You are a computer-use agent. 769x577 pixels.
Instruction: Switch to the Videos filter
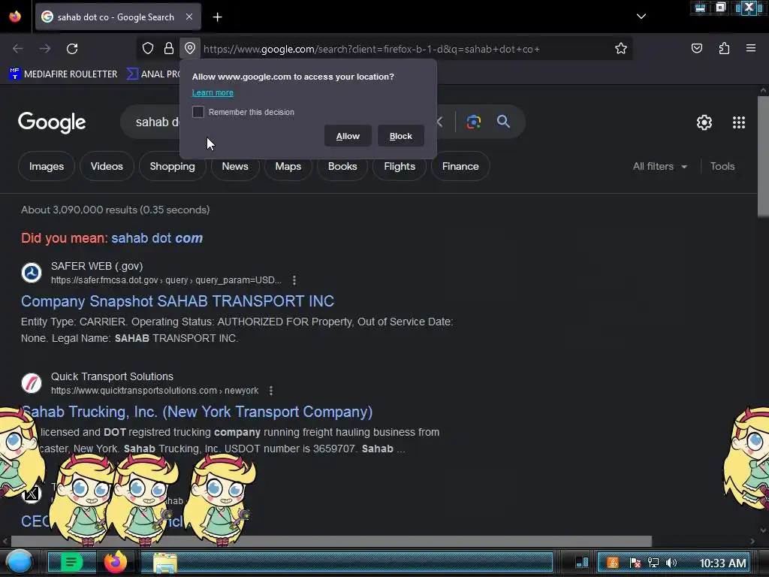[x=107, y=166]
